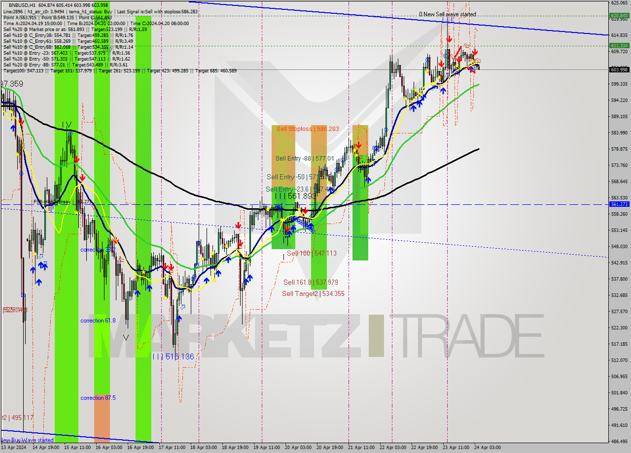
Task: Click the 'Line:2896 | h1_atr_c0' info line
Action: coord(101,11)
